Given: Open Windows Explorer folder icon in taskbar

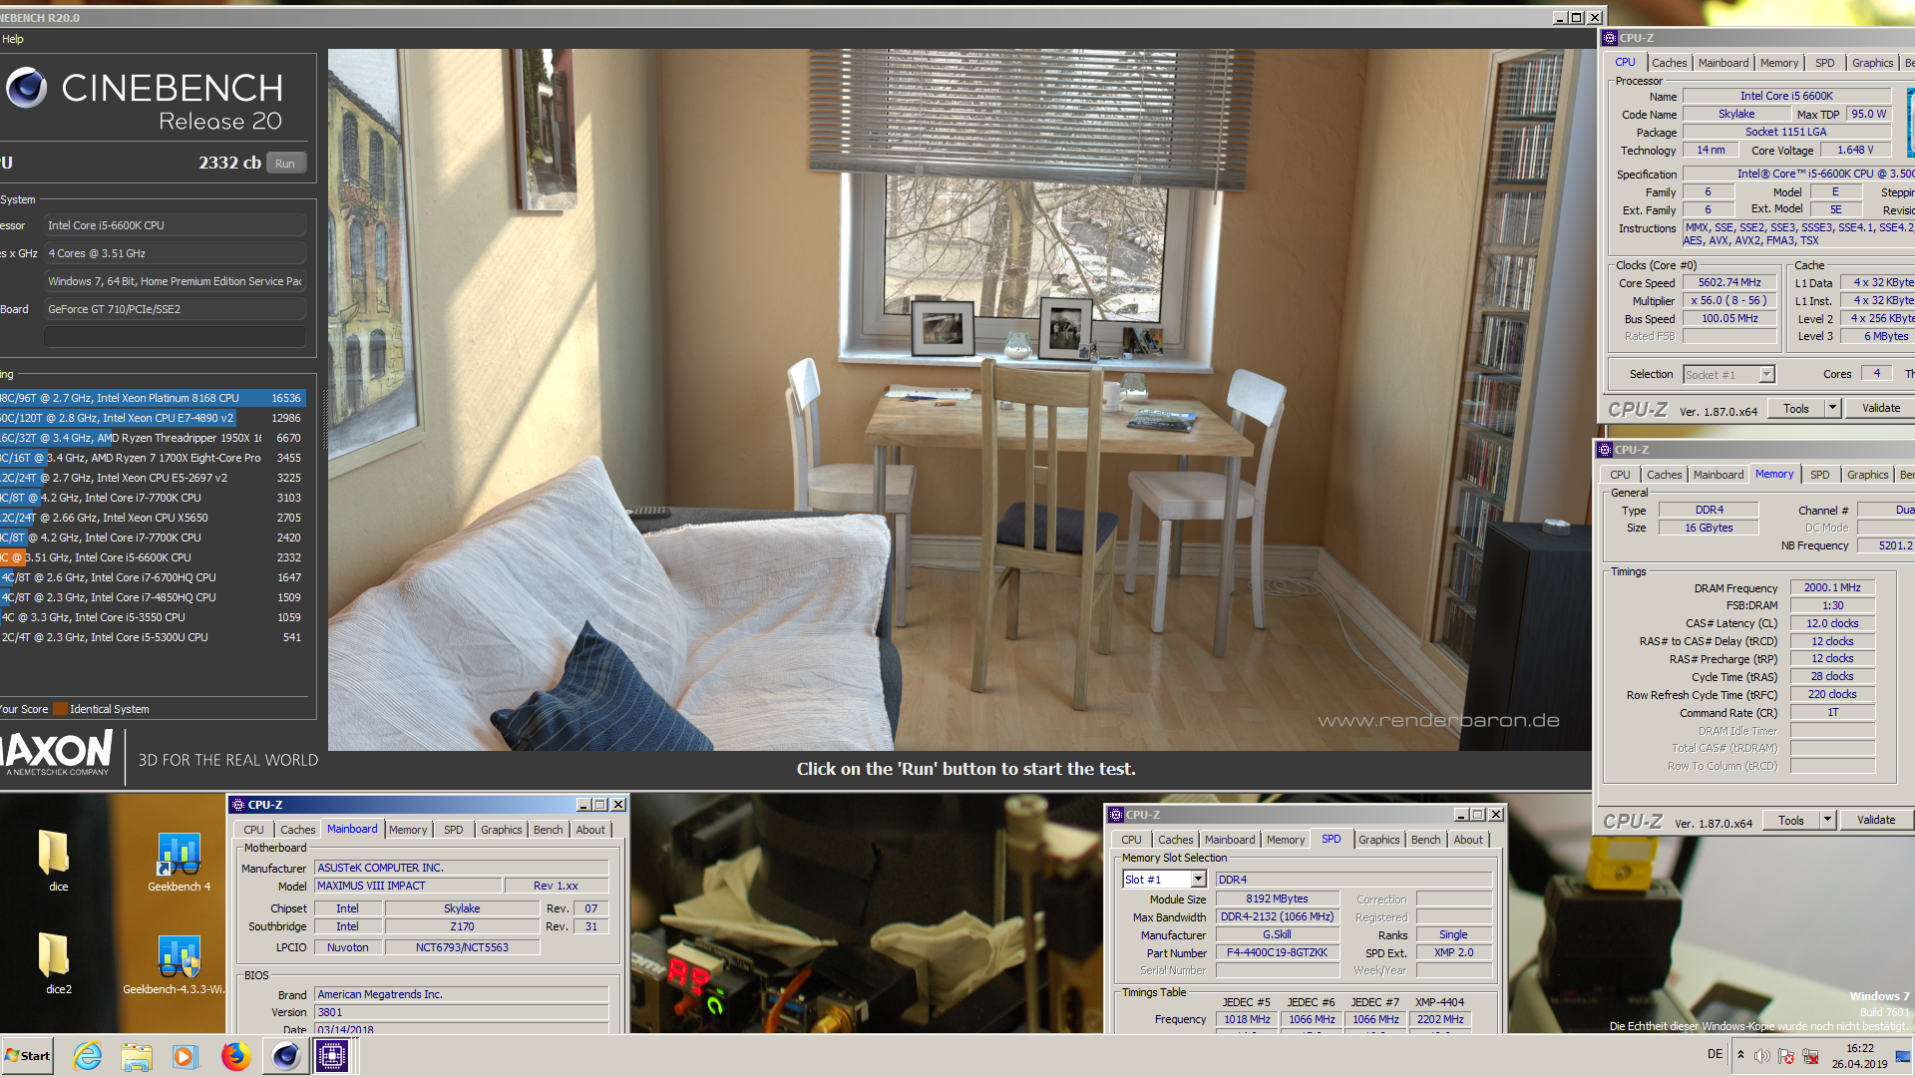Looking at the screenshot, I should 137,1056.
